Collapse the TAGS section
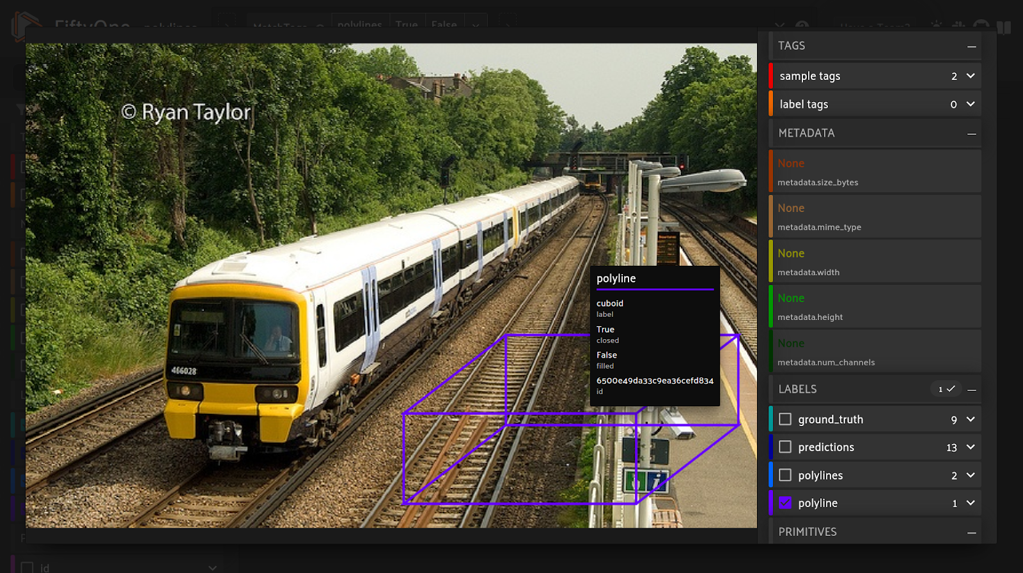 point(971,46)
